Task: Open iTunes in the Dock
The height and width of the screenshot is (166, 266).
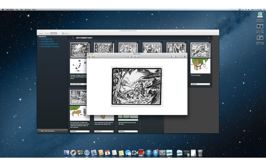Action: [x=149, y=153]
